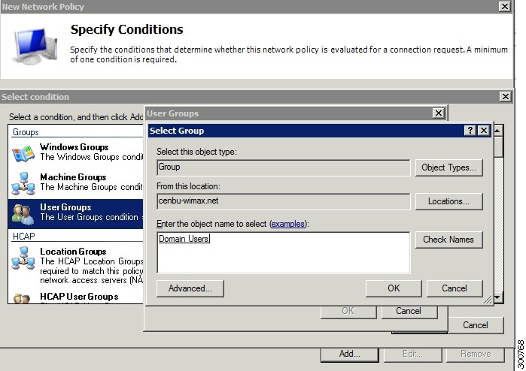The image size is (526, 371).
Task: Click the object name entry field
Action: click(x=284, y=252)
